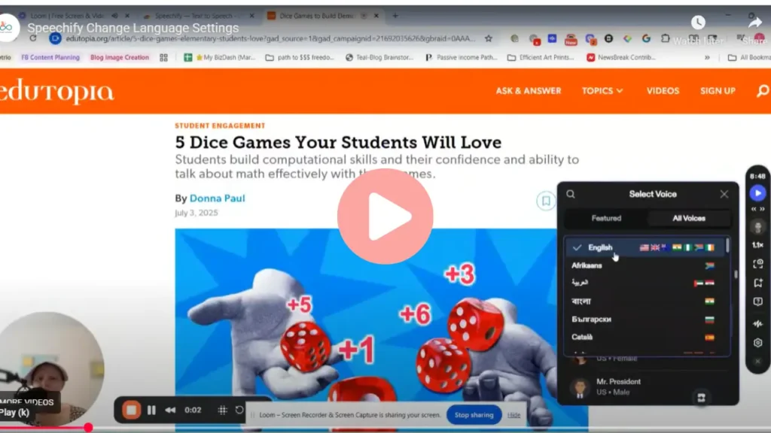Click the Speechify waveform icon
The width and height of the screenshot is (771, 433).
point(757,323)
